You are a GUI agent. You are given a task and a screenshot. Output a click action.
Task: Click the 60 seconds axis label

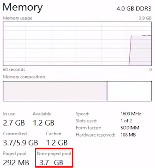click(14, 69)
